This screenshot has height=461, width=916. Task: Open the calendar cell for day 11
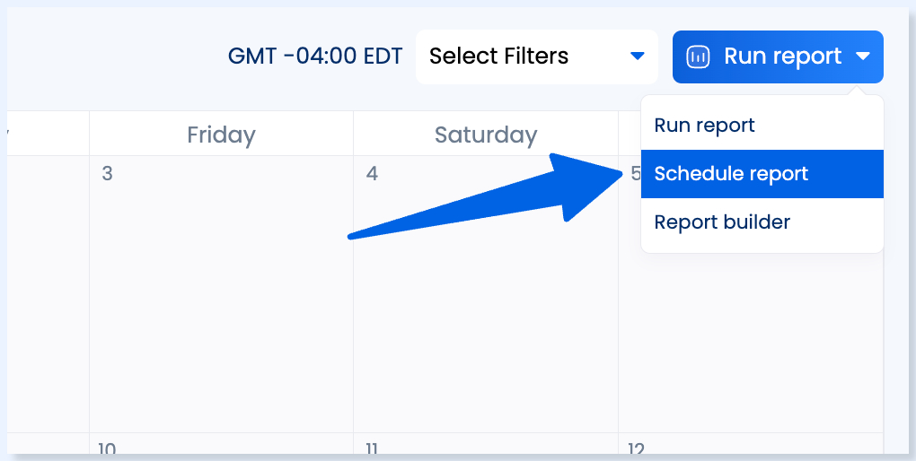click(x=486, y=443)
